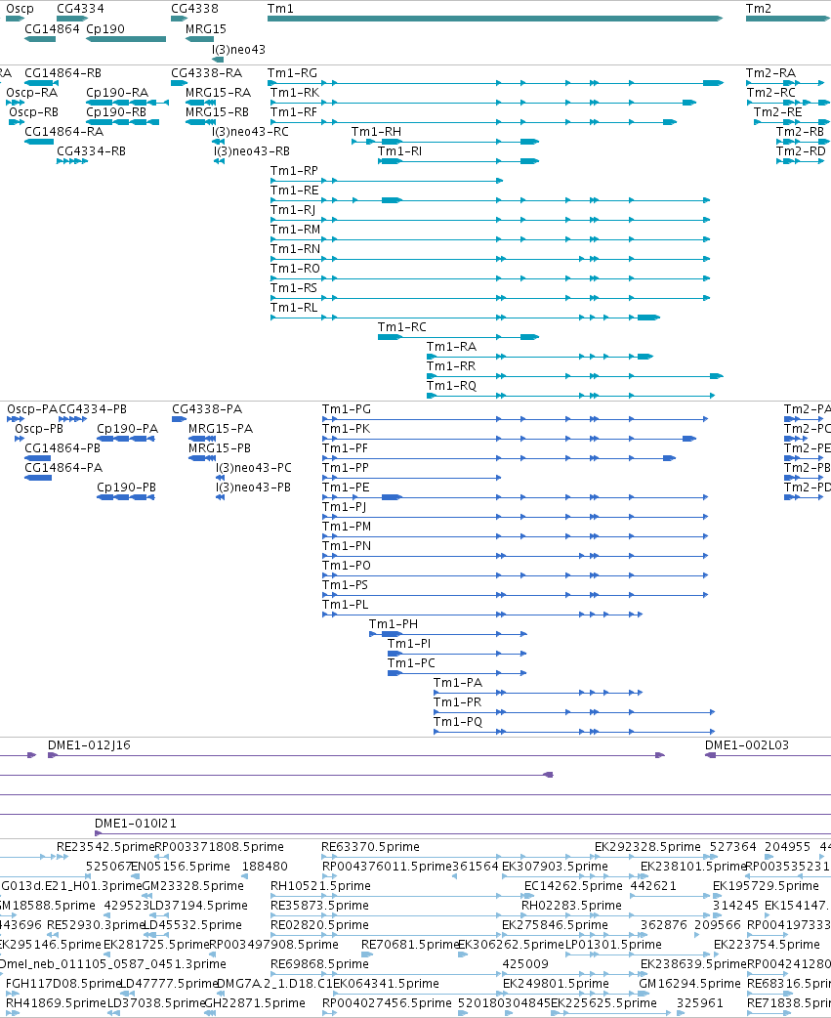Select transcript Tm1-RG
This screenshot has height=1018, width=831.
(x=495, y=83)
